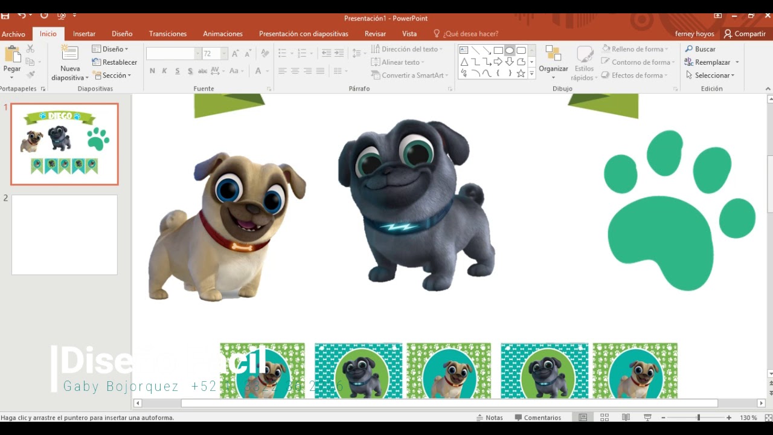Open the Organizar dropdown
The width and height of the screenshot is (773, 435).
[554, 62]
